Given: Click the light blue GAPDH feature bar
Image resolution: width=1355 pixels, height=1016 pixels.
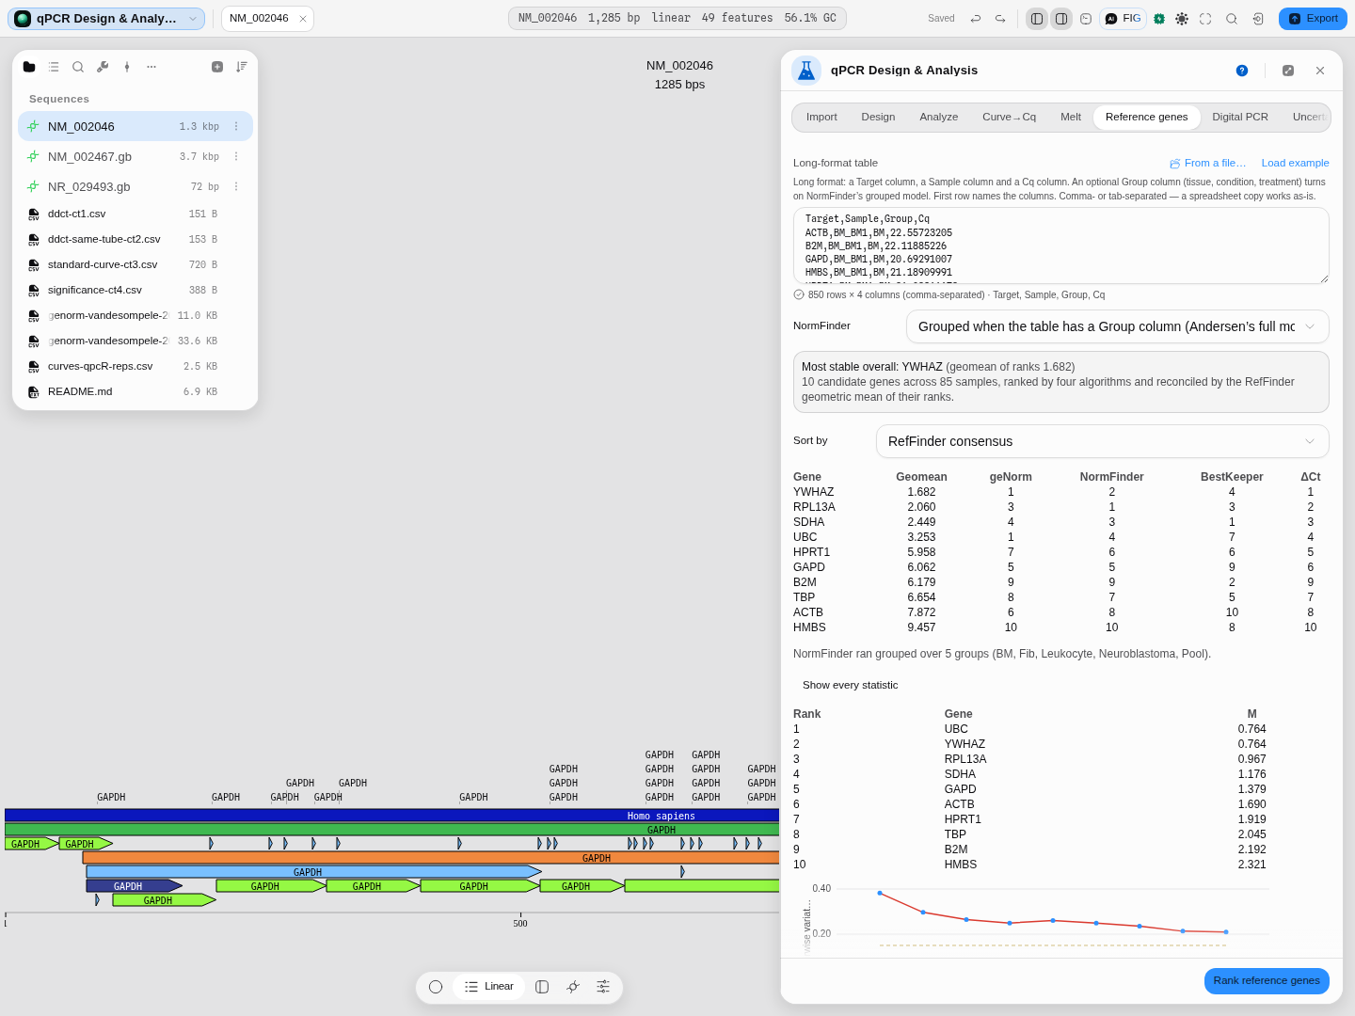Looking at the screenshot, I should (313, 872).
